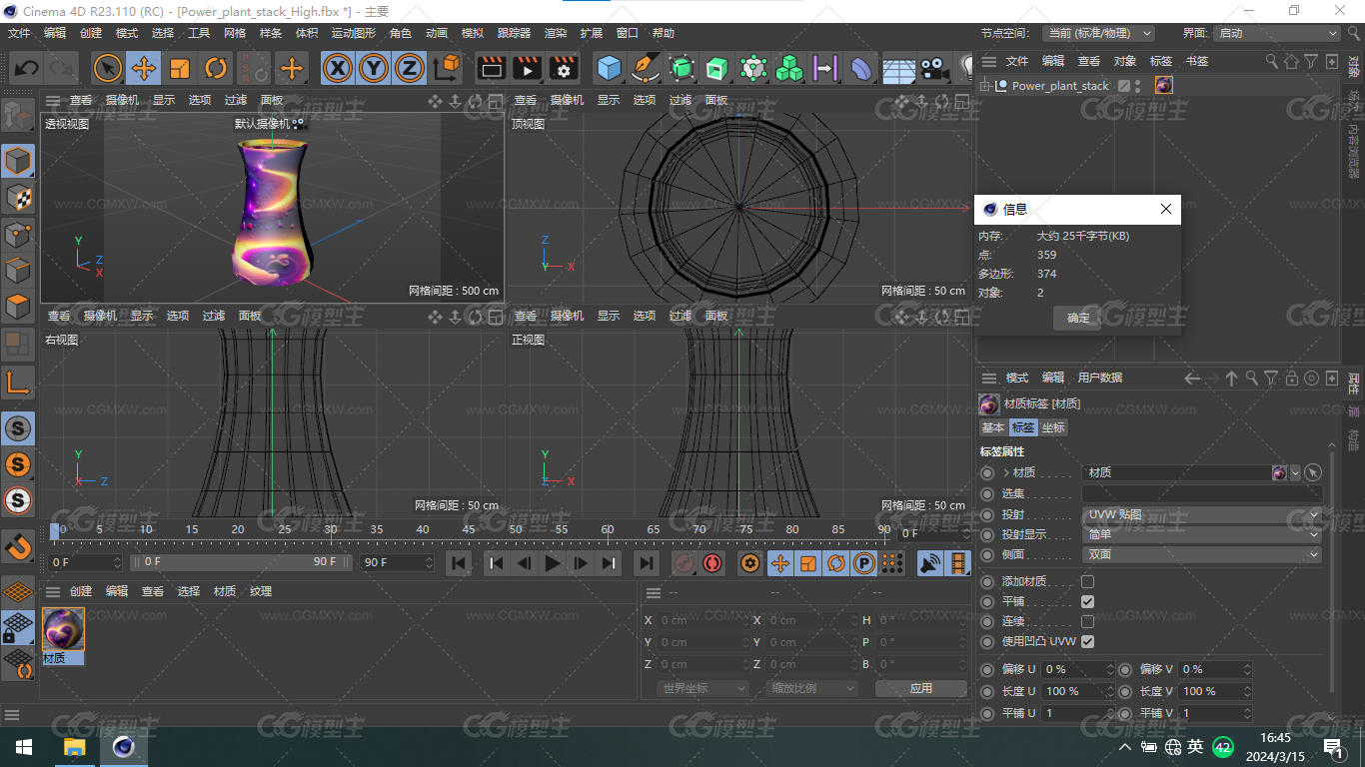Click the 0 F to 90 F range bar

242,562
